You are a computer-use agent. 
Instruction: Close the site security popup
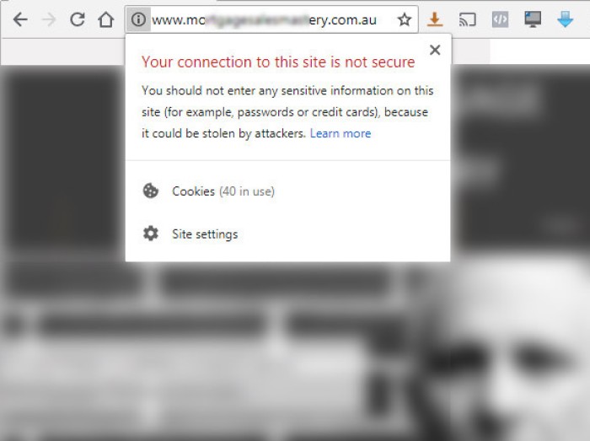coord(435,50)
